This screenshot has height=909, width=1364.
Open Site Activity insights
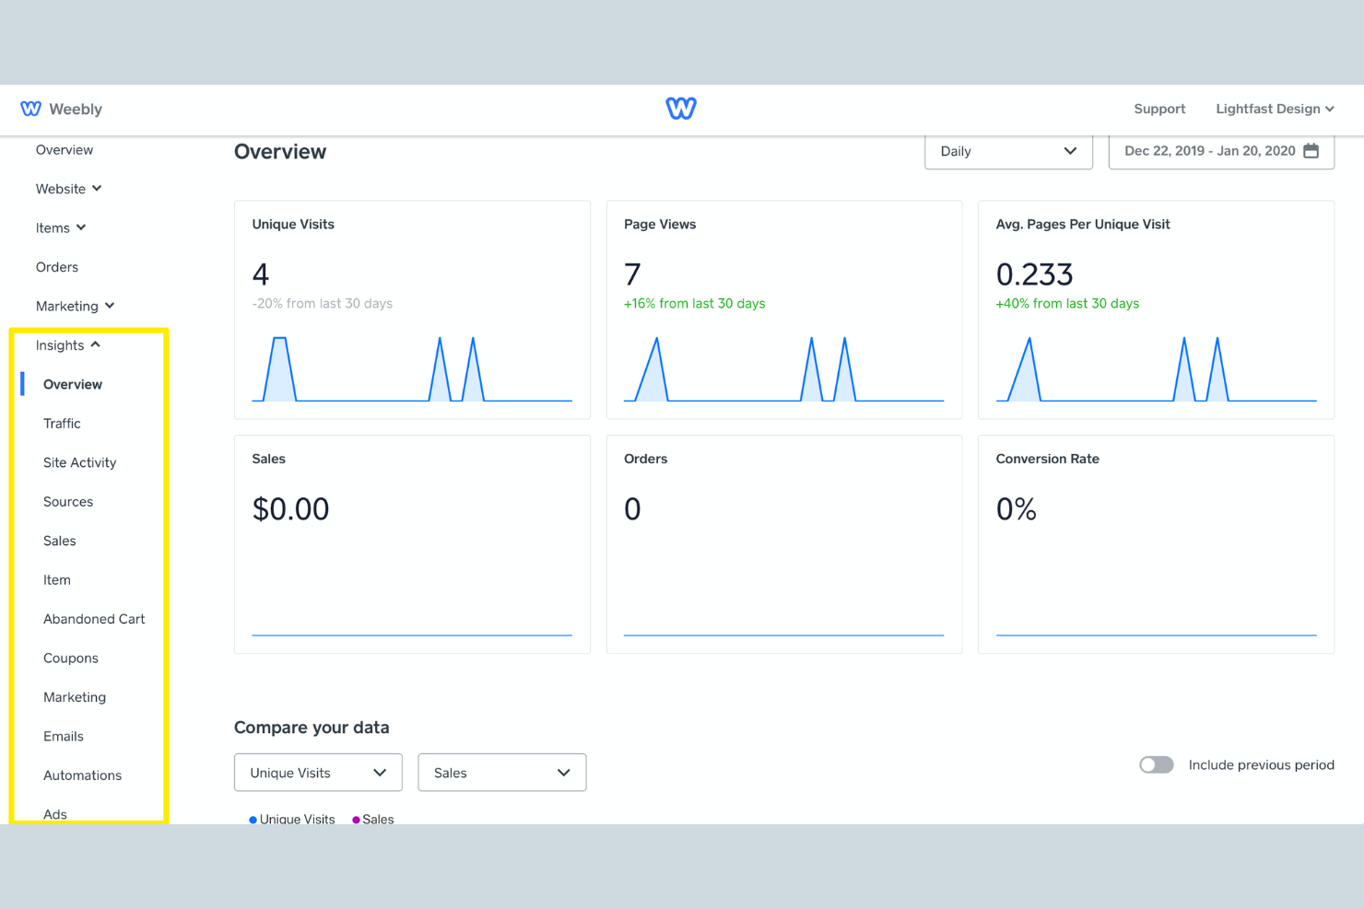point(80,462)
